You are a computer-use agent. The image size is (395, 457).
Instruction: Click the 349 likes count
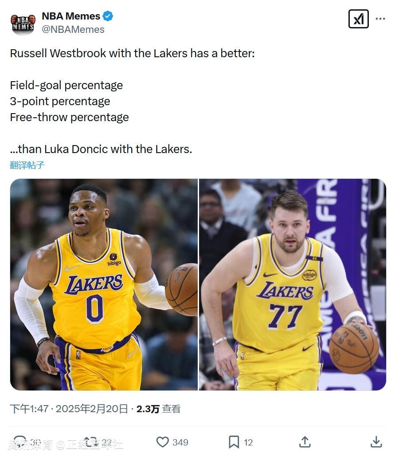180,442
